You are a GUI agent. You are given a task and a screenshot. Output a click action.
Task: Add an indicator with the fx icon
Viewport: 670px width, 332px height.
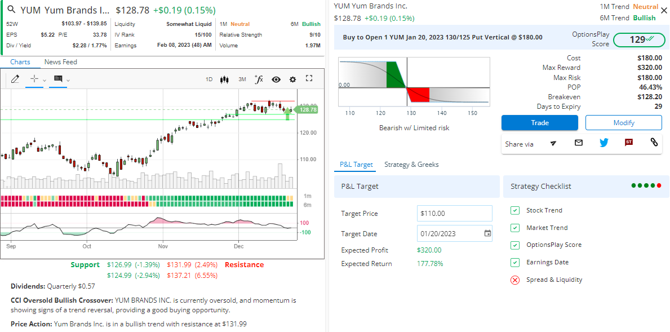(x=259, y=78)
